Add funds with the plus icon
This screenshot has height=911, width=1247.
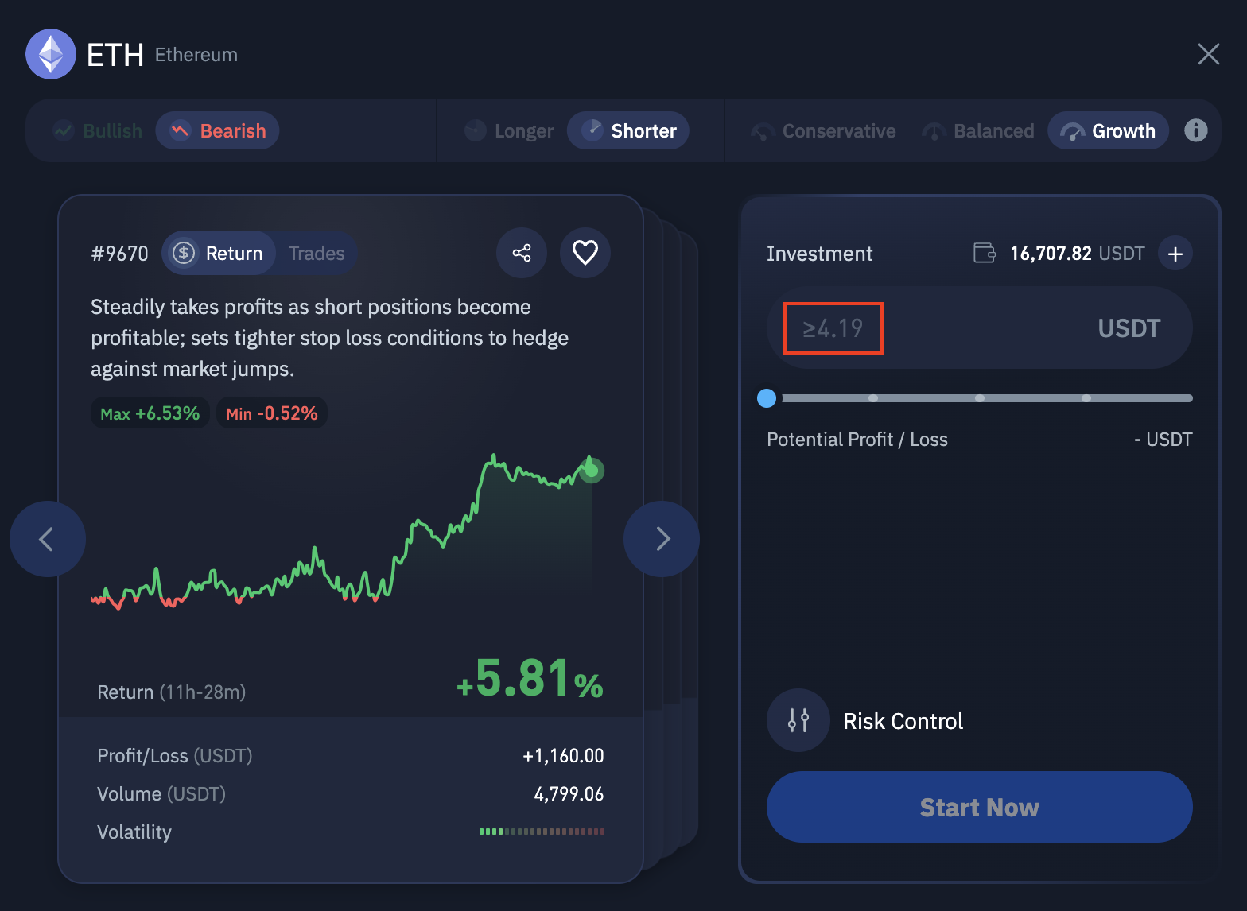pos(1175,254)
